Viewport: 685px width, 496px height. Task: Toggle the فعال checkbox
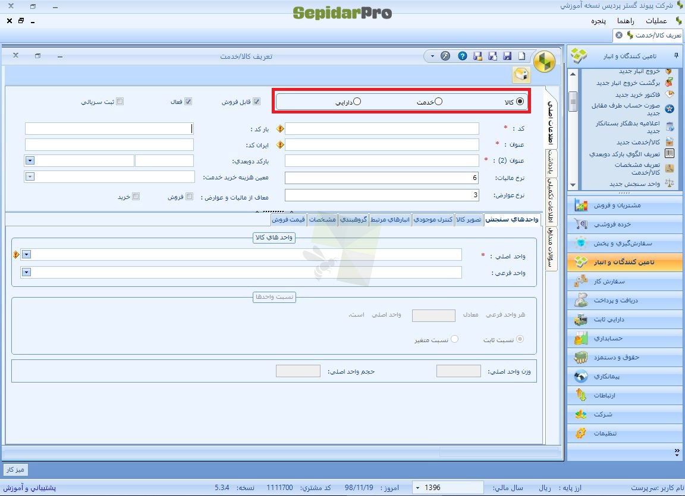tap(188, 101)
